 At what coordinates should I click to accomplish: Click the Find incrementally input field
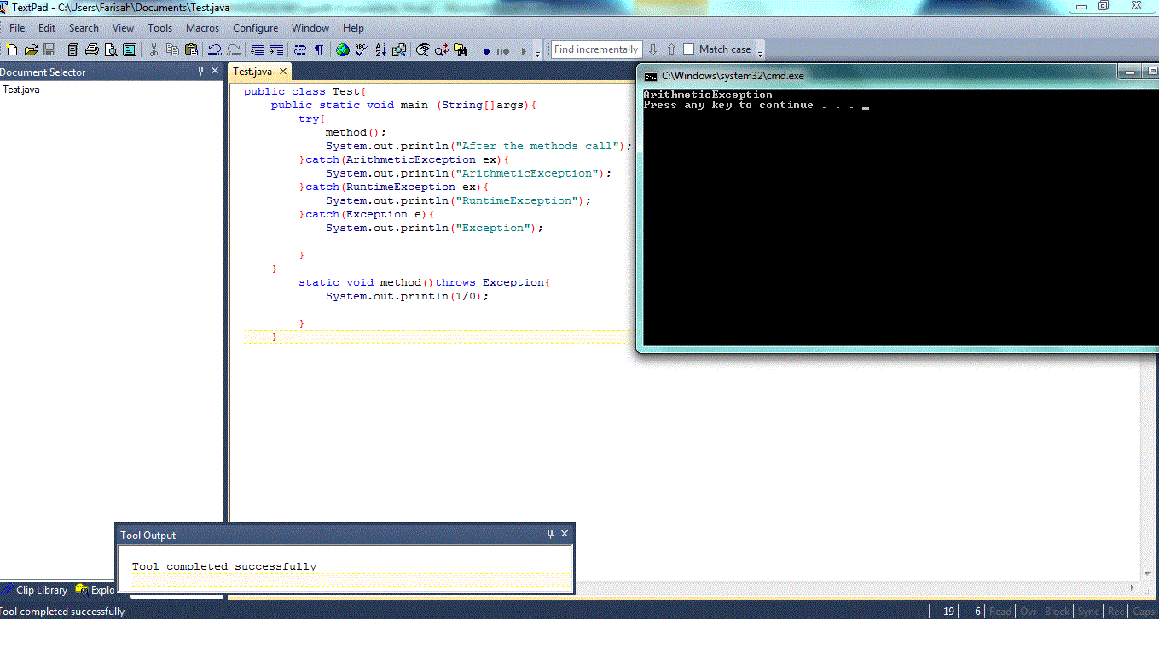[x=596, y=49]
